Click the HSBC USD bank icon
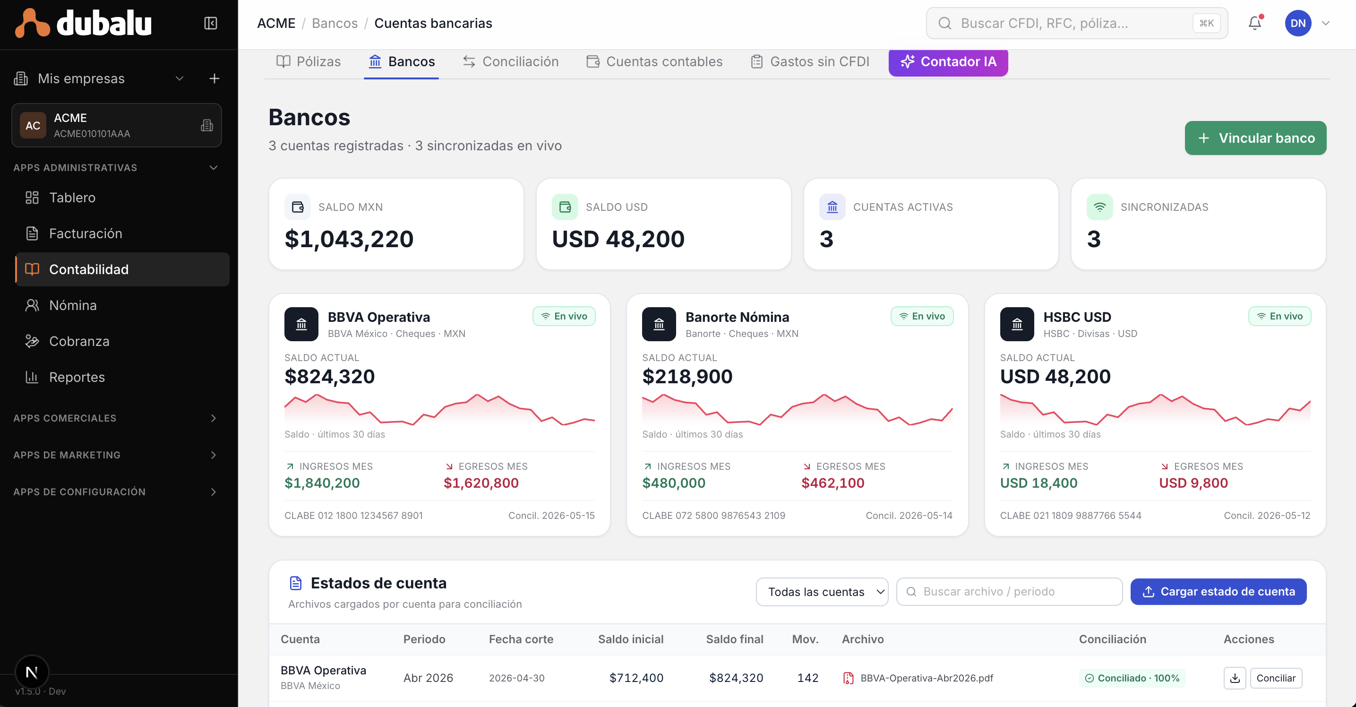Image resolution: width=1356 pixels, height=707 pixels. pos(1017,324)
